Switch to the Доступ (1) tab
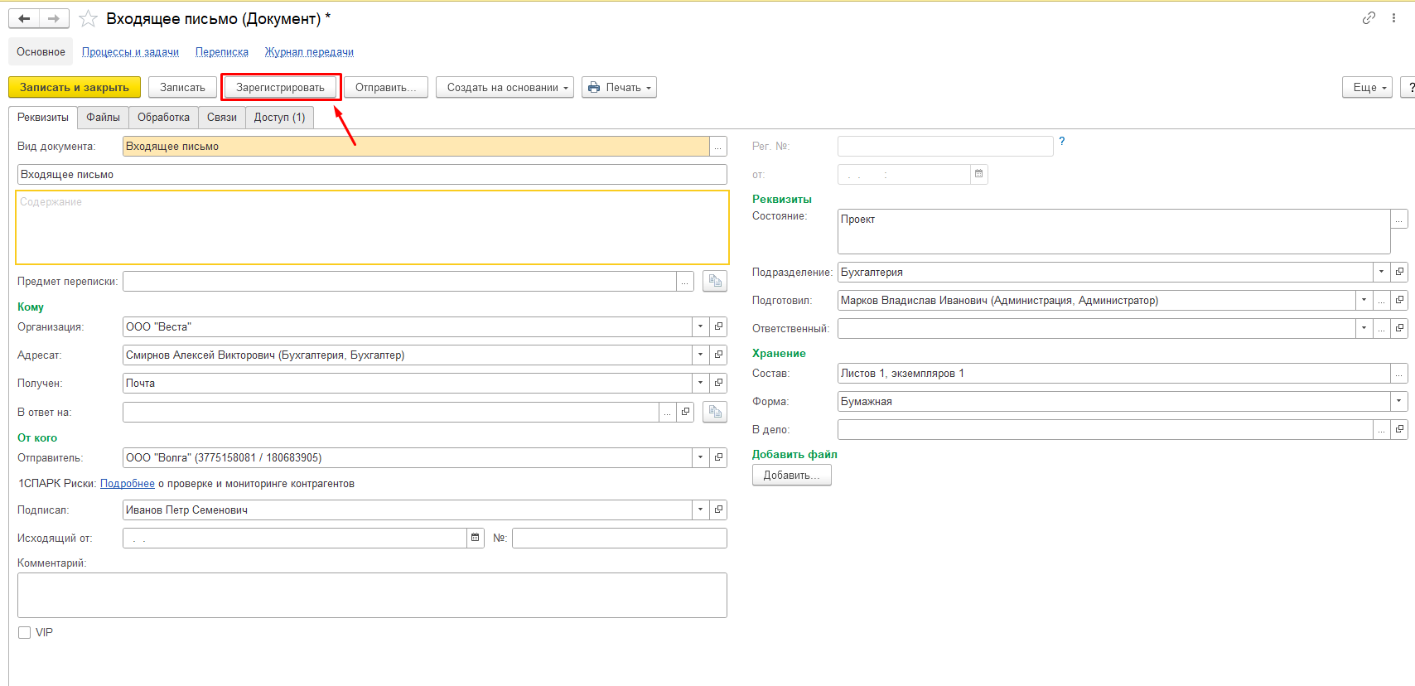Image resolution: width=1415 pixels, height=686 pixels. (x=280, y=118)
